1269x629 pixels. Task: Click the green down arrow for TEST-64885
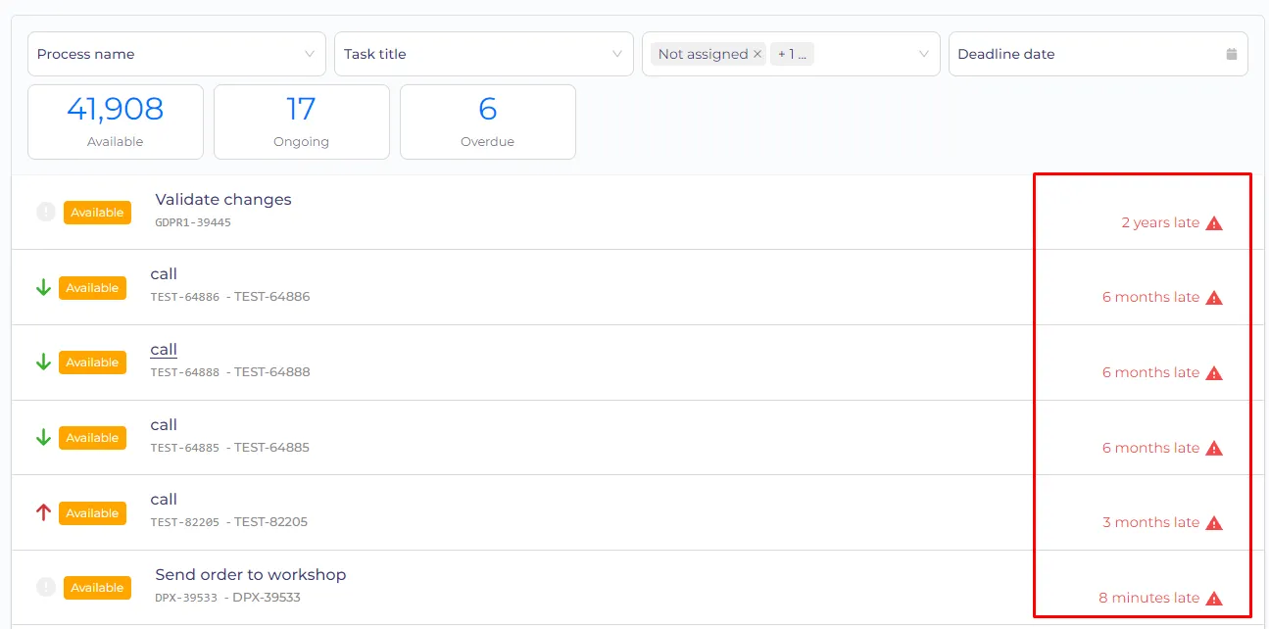pos(43,438)
